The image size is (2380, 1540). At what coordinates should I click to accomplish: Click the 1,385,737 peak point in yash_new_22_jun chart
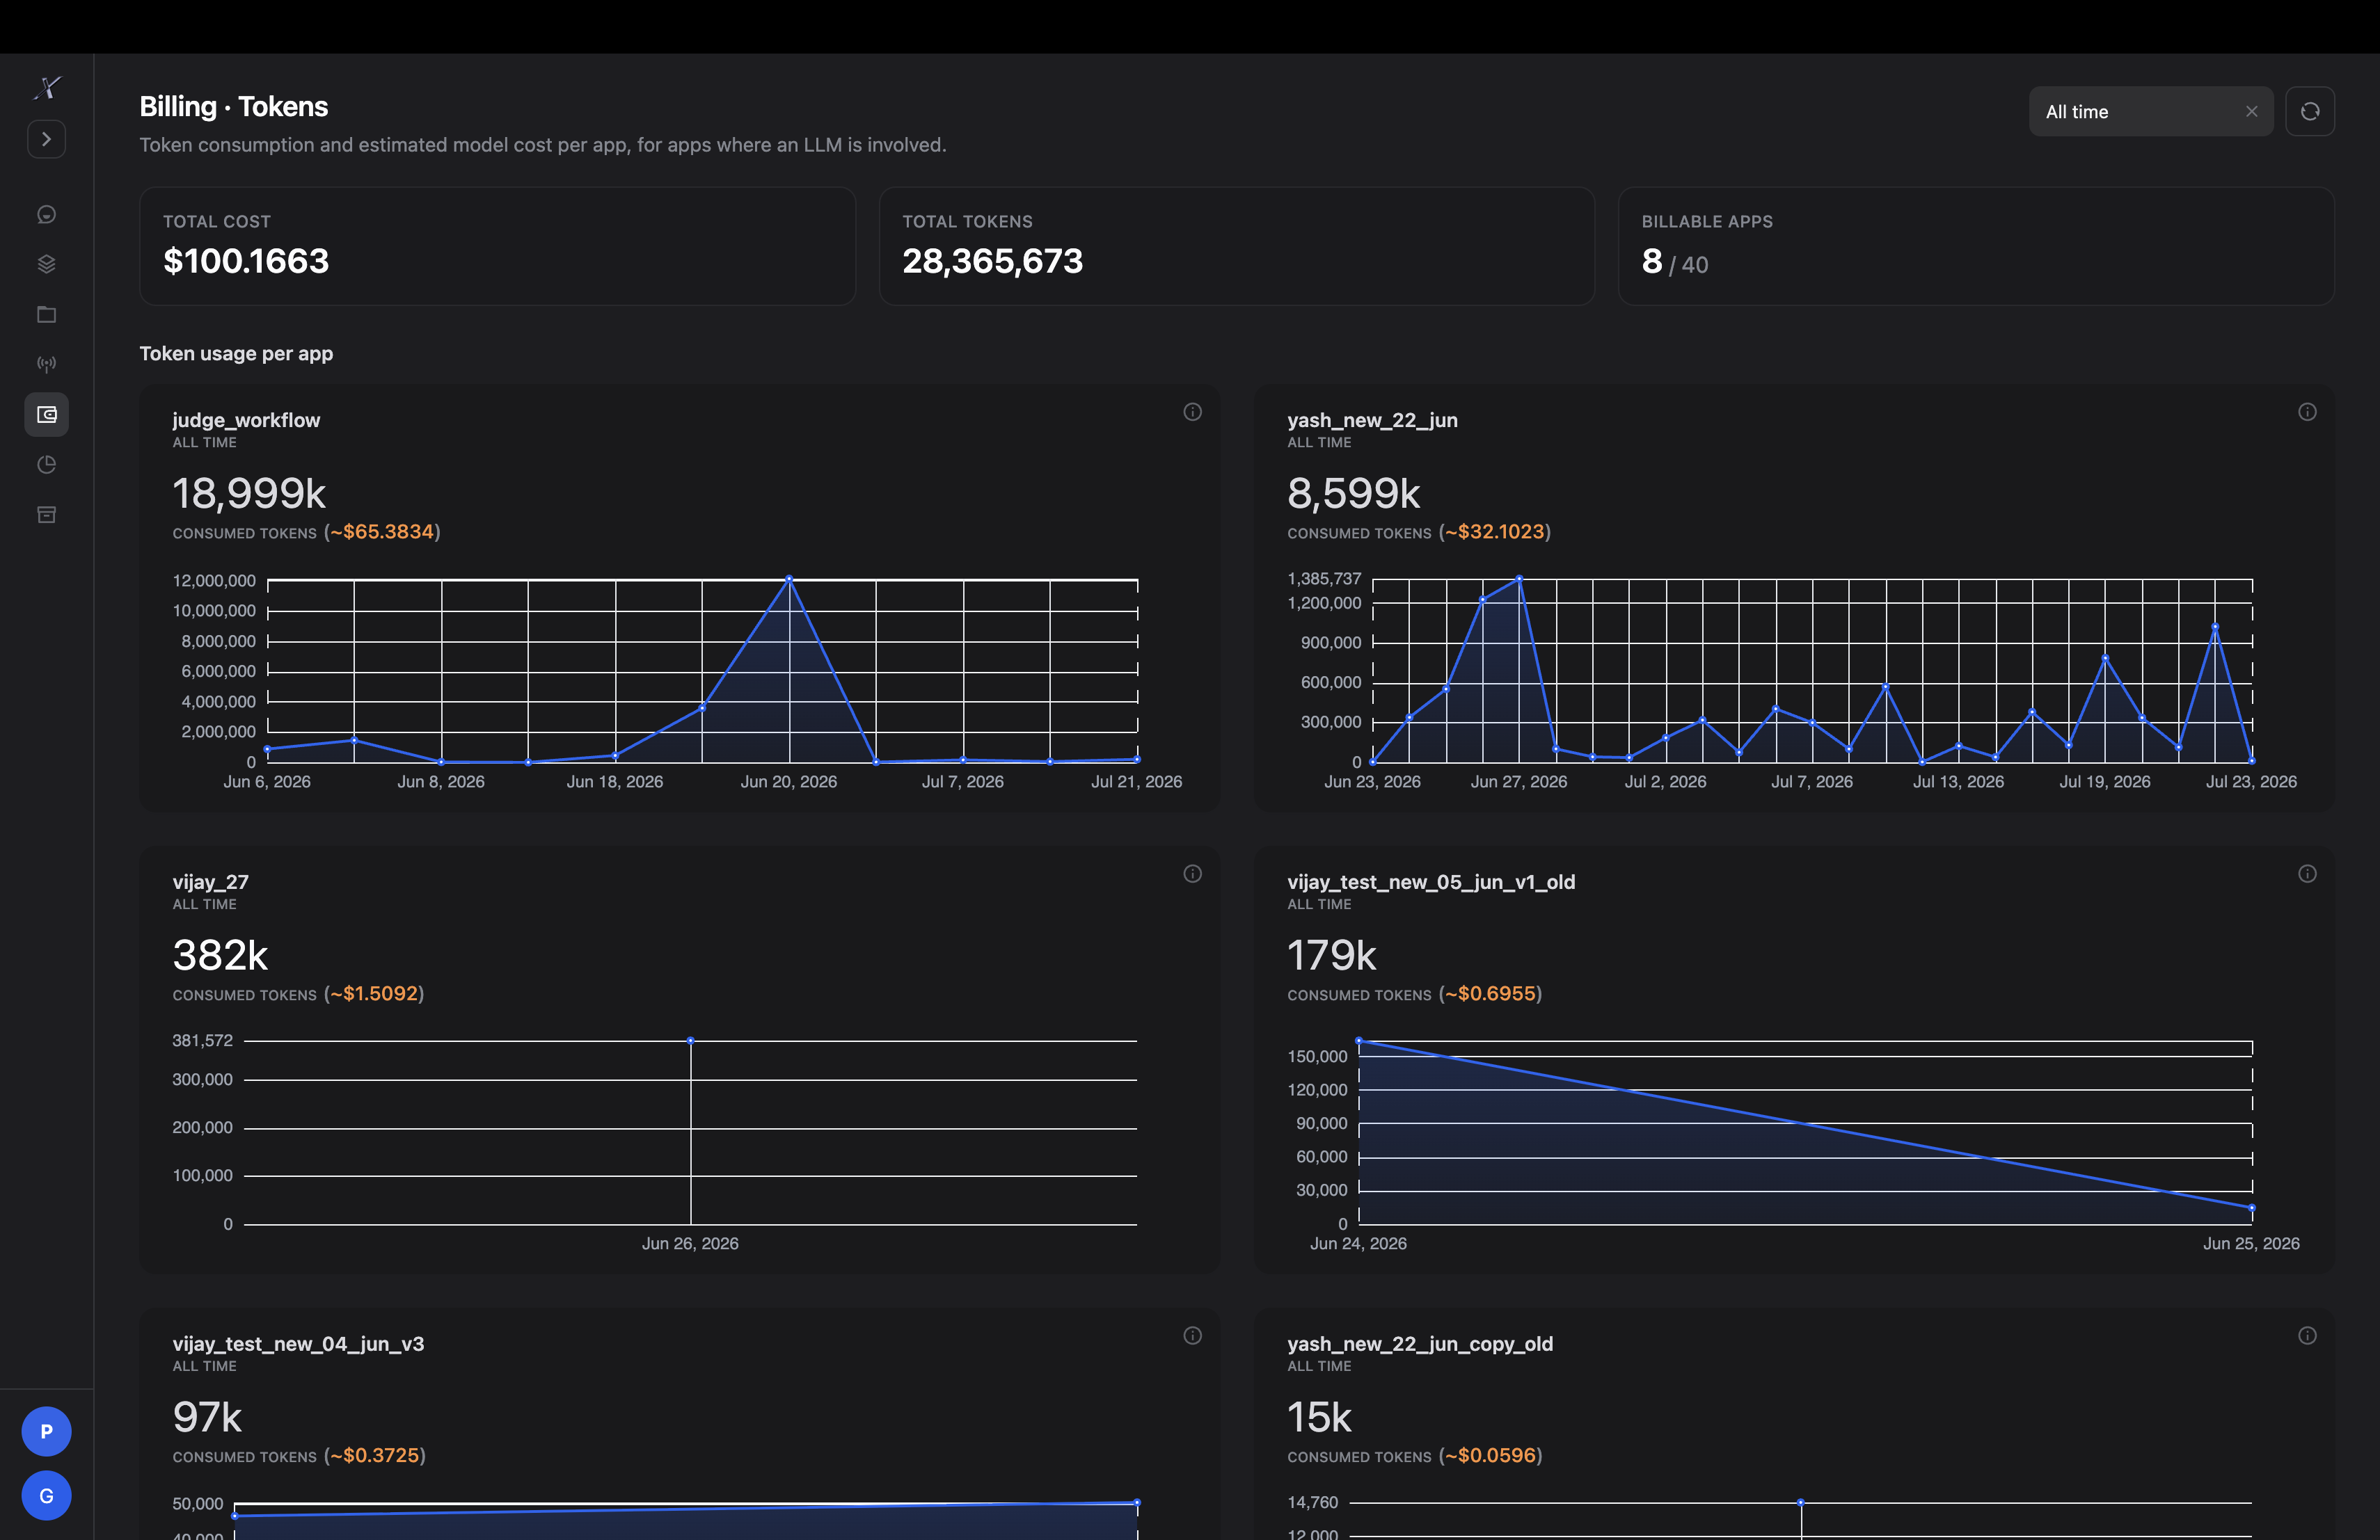click(x=1519, y=579)
